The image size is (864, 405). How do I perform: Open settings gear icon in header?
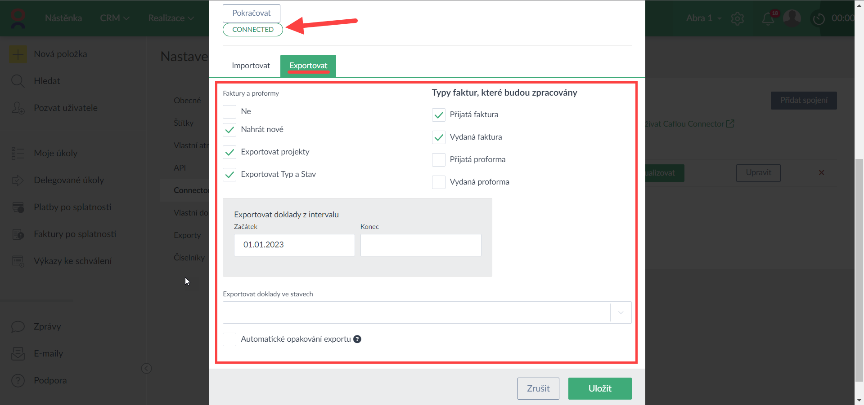click(738, 18)
